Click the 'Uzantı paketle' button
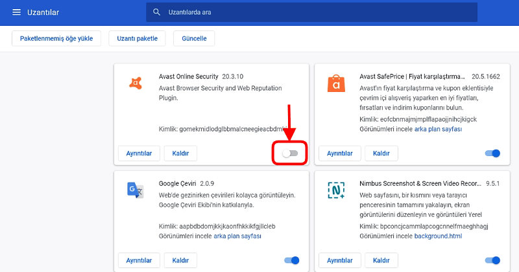 (x=137, y=38)
